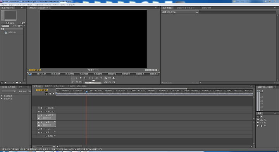
Task: Open the media browser drive dropdown
Action: coord(9,92)
